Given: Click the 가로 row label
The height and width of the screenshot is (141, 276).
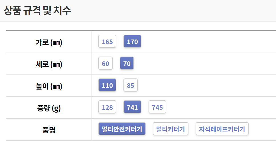Looking at the screenshot, I should point(42,42).
